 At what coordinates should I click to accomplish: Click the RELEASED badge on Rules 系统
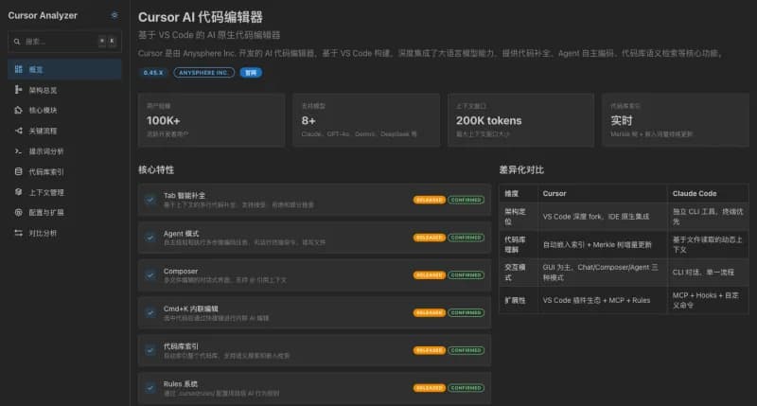pyautogui.click(x=429, y=388)
